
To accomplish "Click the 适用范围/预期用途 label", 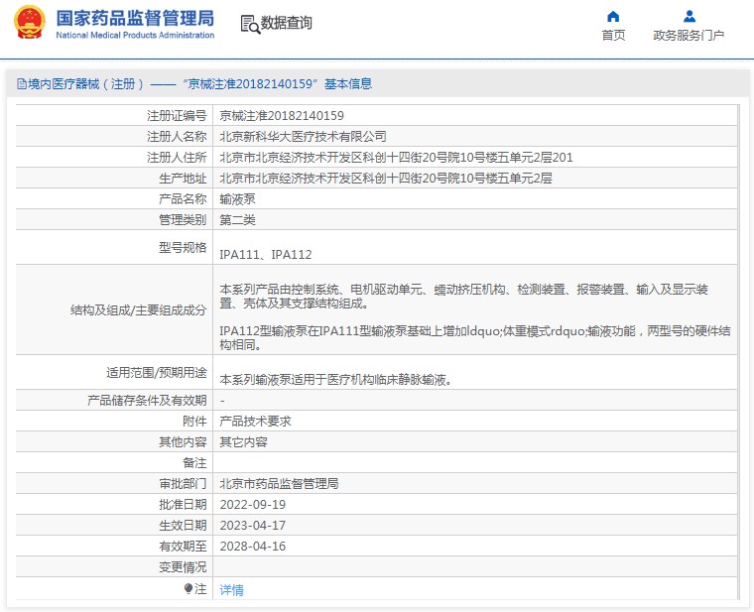I will coord(157,373).
